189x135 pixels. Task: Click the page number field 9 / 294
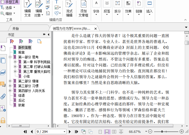point(51,132)
